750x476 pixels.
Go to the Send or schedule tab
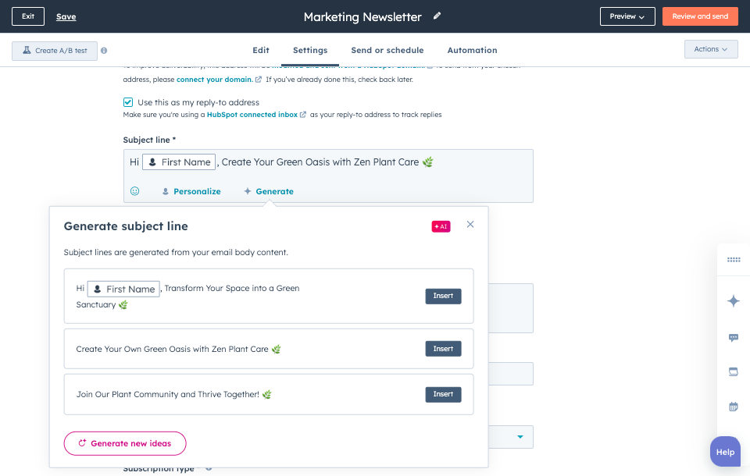pyautogui.click(x=387, y=51)
